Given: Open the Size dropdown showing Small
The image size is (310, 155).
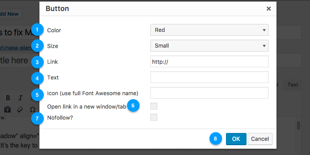Looking at the screenshot, I should pos(209,46).
